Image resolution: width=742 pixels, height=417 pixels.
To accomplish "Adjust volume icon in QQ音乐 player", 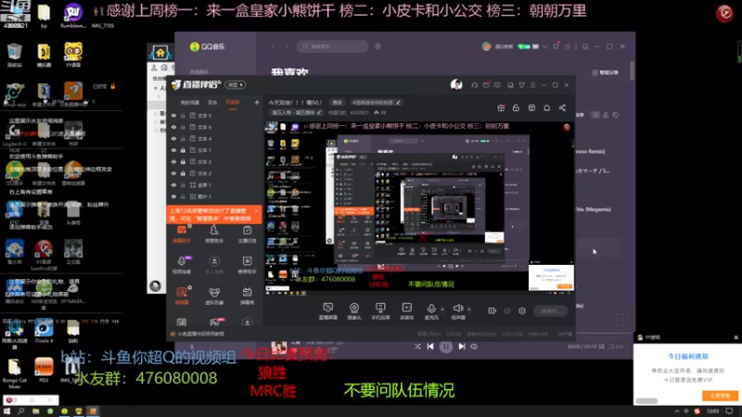I will [x=474, y=347].
